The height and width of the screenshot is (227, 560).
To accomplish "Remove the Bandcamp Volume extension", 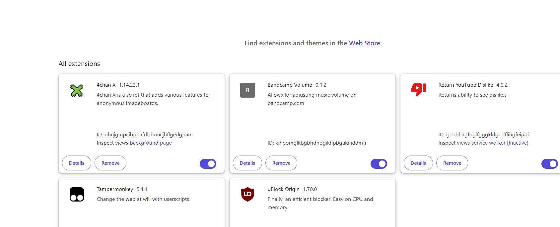I will [281, 163].
